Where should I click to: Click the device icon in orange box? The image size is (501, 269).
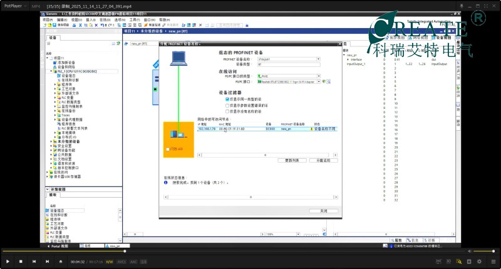(x=178, y=134)
